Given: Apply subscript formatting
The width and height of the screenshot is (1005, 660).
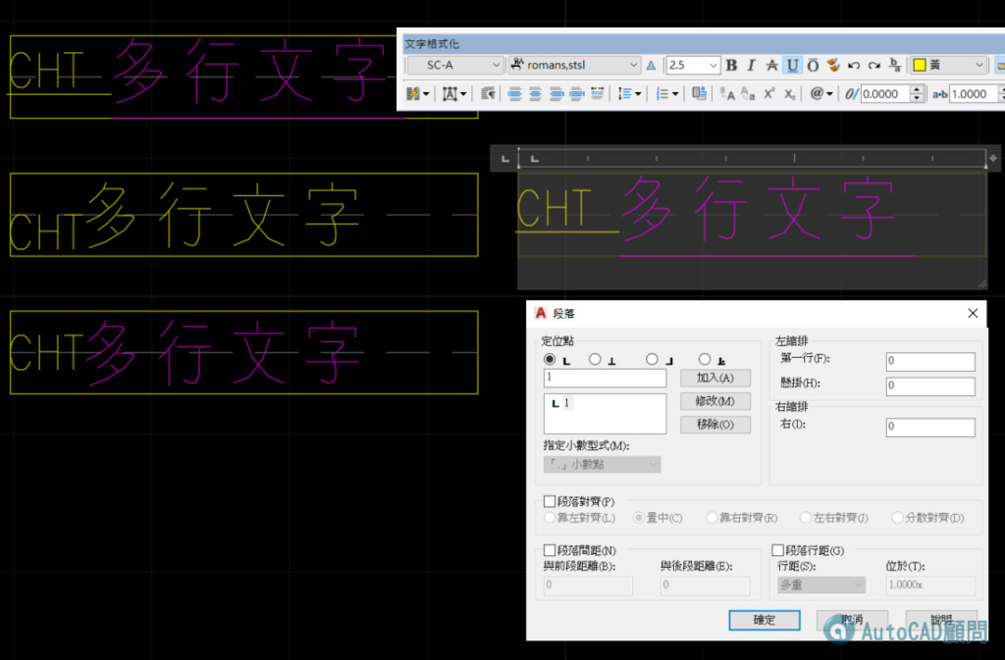Looking at the screenshot, I should pyautogui.click(x=790, y=94).
